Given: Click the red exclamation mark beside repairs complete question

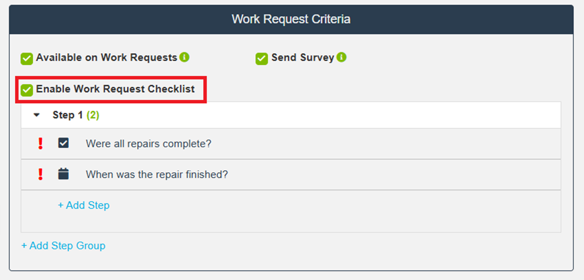Looking at the screenshot, I should click(x=41, y=143).
